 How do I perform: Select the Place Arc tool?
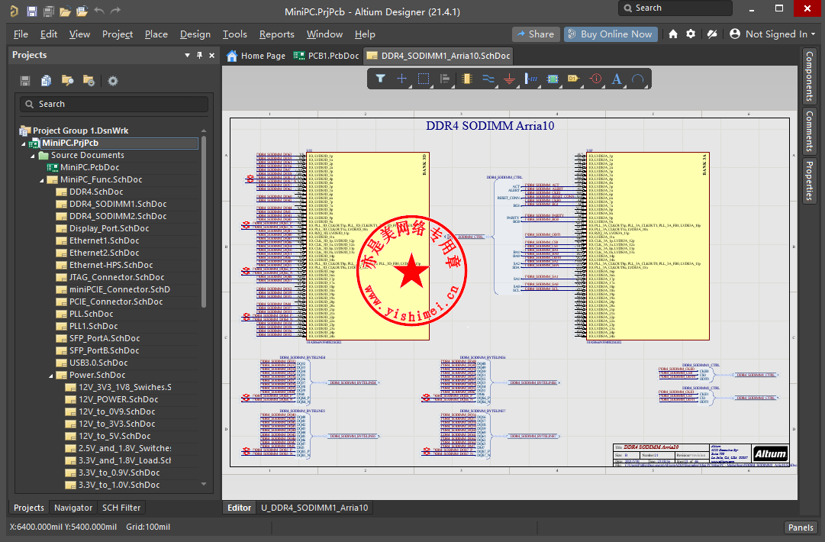(x=638, y=79)
